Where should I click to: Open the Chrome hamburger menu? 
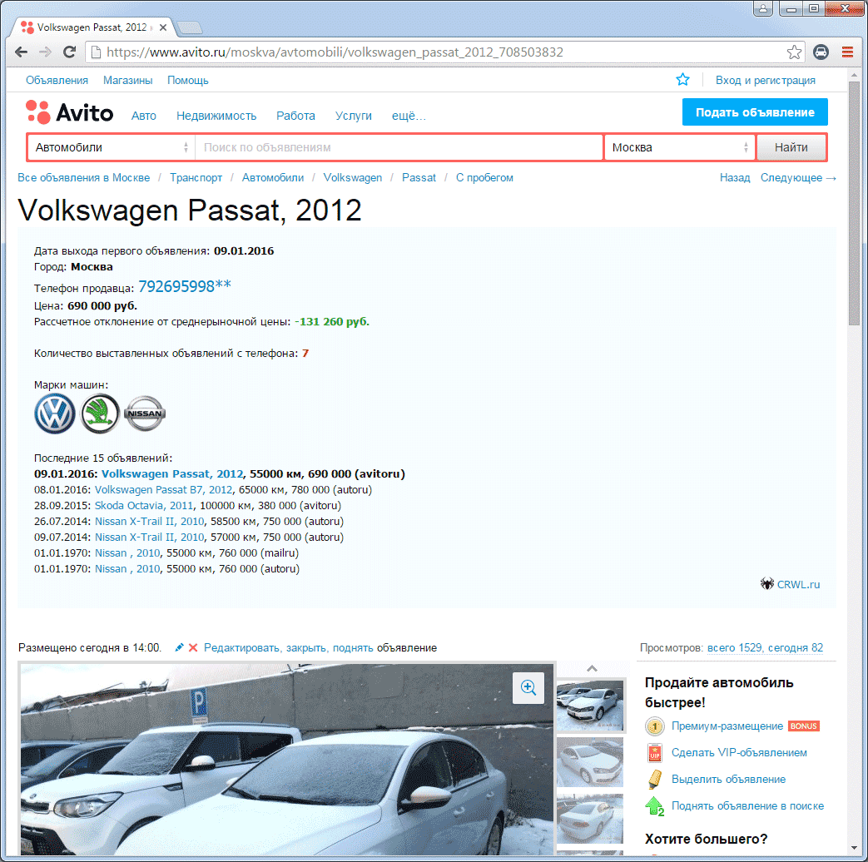(847, 52)
